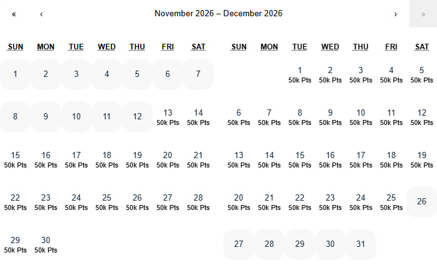Choose December 20 date cell

[x=239, y=202]
